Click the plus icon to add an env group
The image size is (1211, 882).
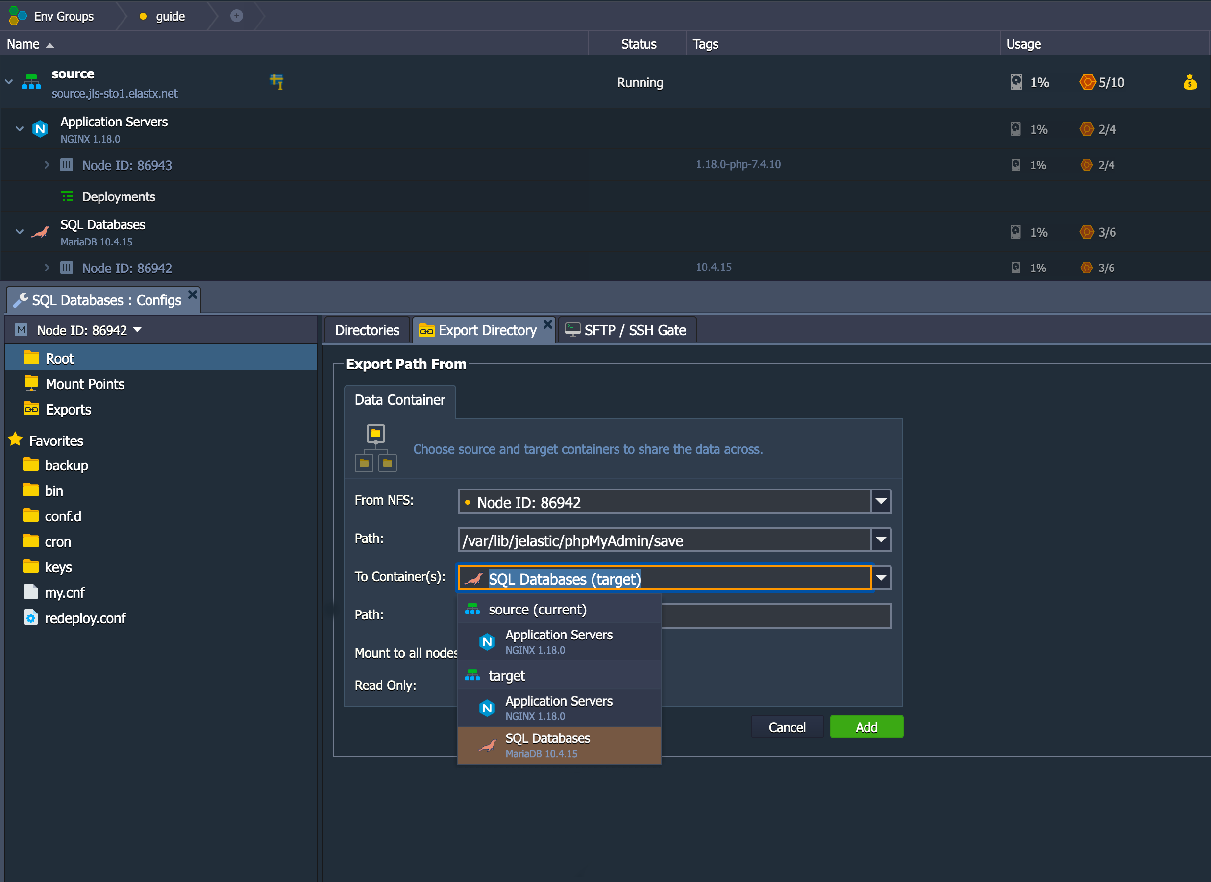[237, 16]
